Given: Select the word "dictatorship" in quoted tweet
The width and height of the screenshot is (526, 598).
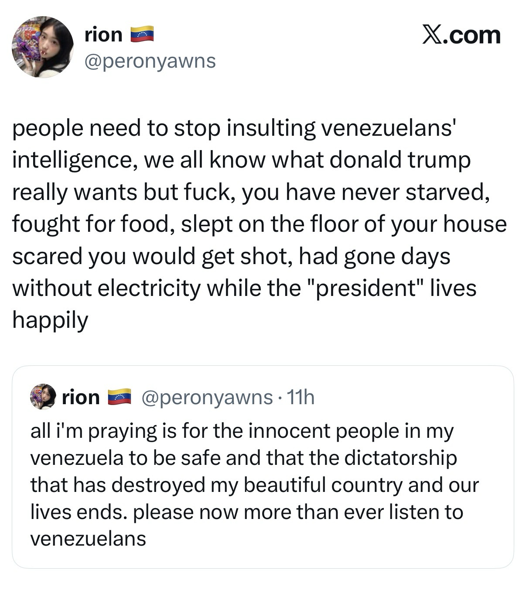Looking at the screenshot, I should [x=400, y=458].
